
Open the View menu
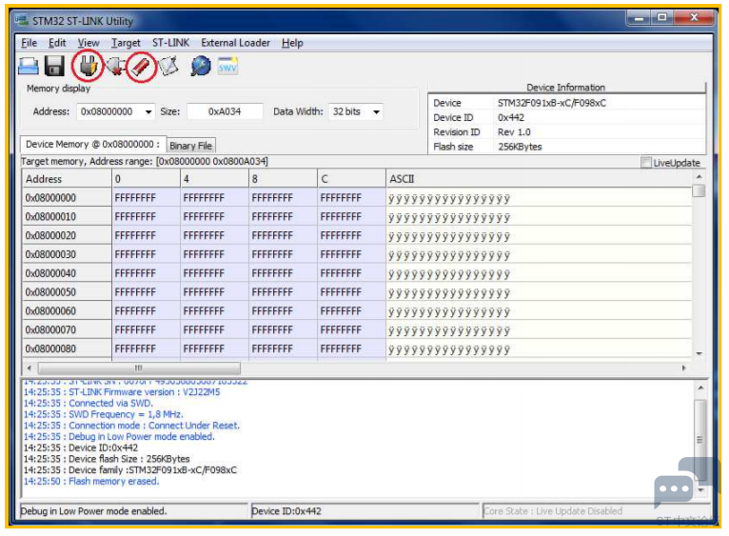(88, 43)
